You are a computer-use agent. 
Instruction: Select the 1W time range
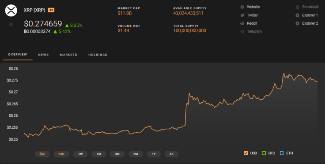point(80,154)
